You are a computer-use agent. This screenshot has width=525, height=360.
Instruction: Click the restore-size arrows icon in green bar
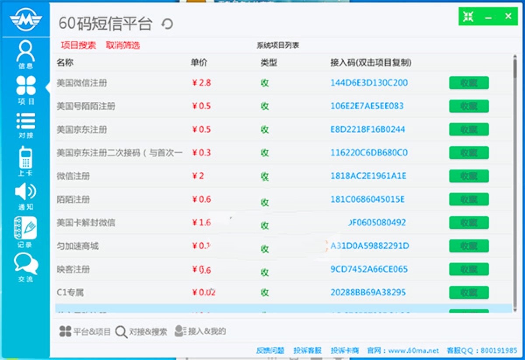point(468,17)
